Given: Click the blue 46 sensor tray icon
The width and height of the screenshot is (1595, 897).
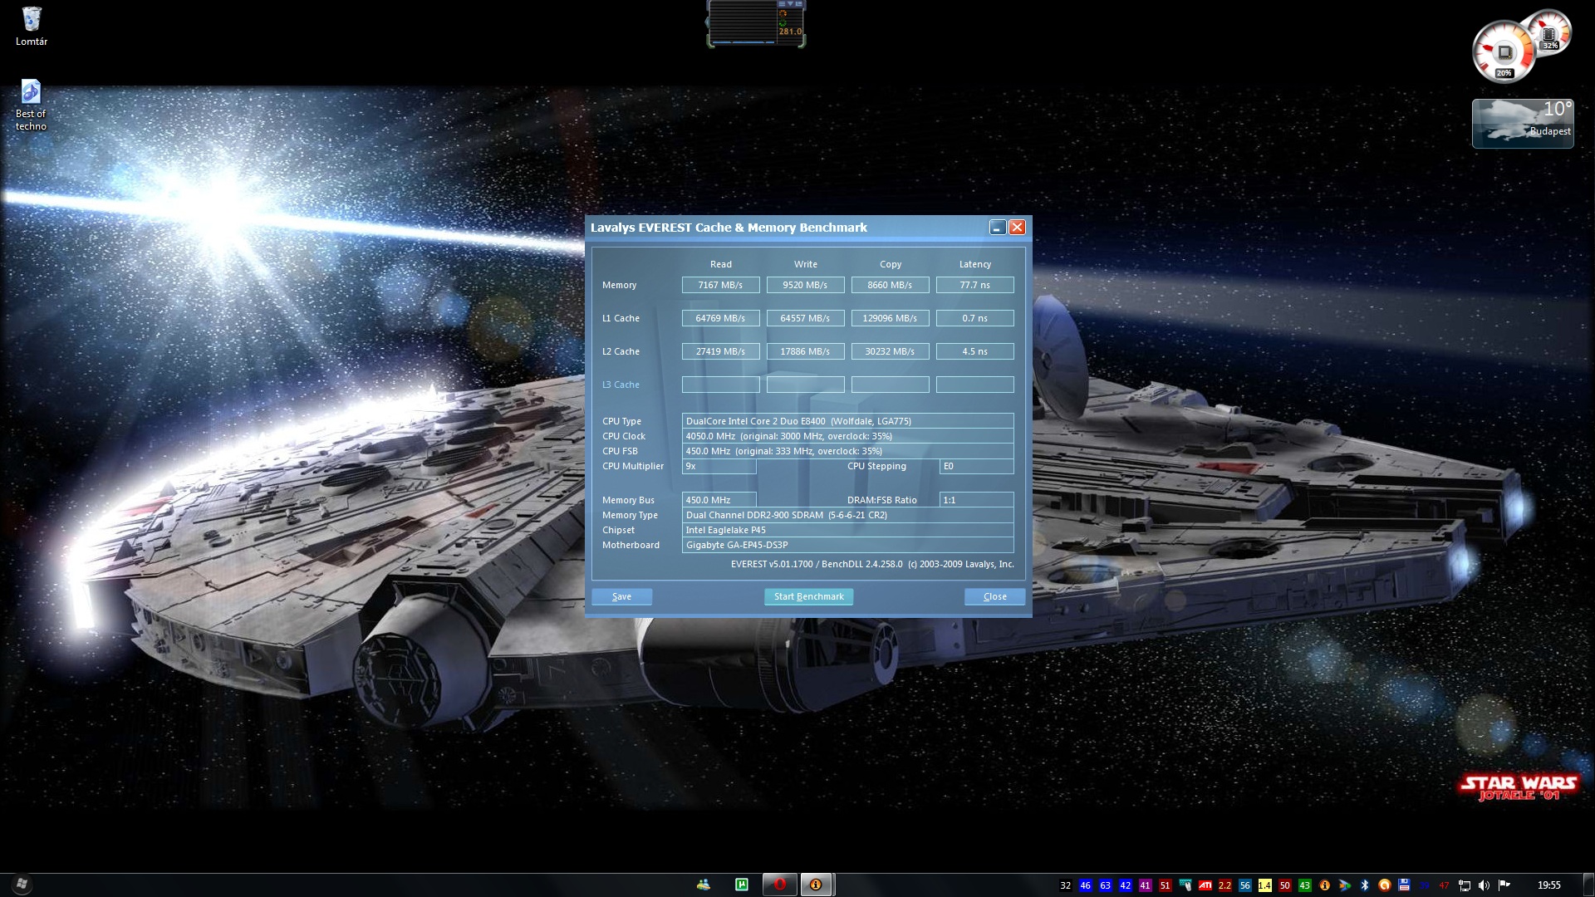Looking at the screenshot, I should (x=1086, y=885).
